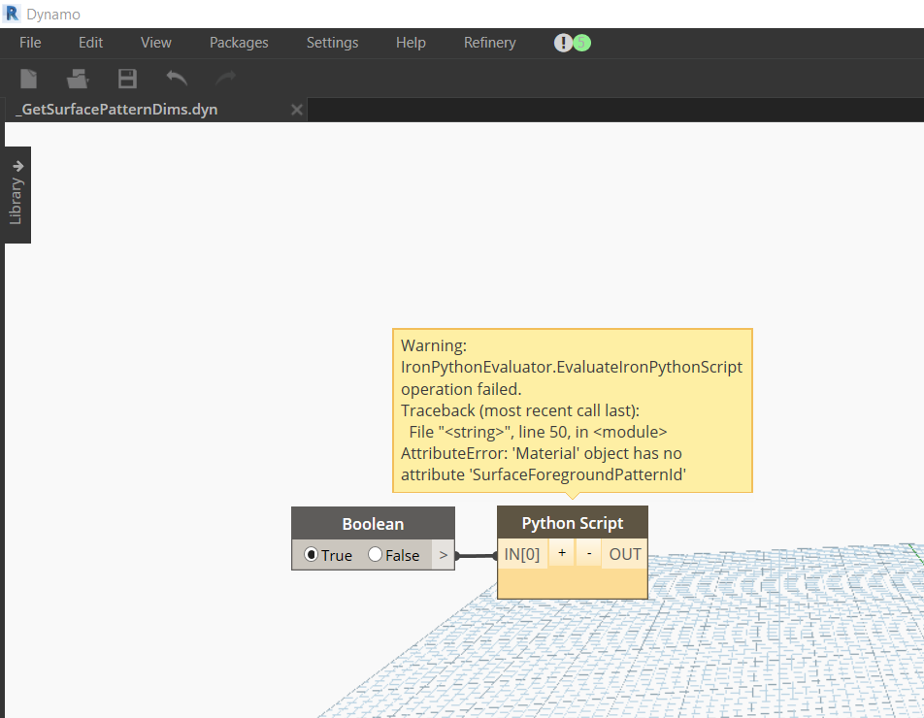
Task: Select the True radio button on Boolean node
Action: click(312, 554)
